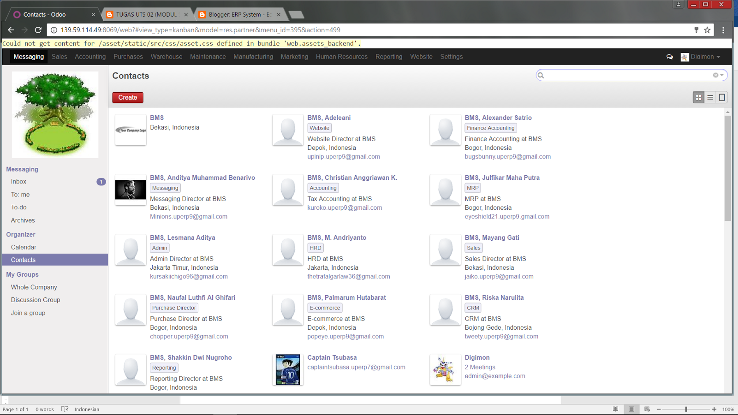Image resolution: width=738 pixels, height=415 pixels.
Task: Switch to form view
Action: (722, 97)
